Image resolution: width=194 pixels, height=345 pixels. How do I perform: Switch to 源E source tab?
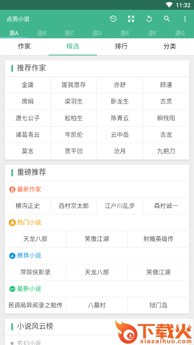(x=125, y=33)
